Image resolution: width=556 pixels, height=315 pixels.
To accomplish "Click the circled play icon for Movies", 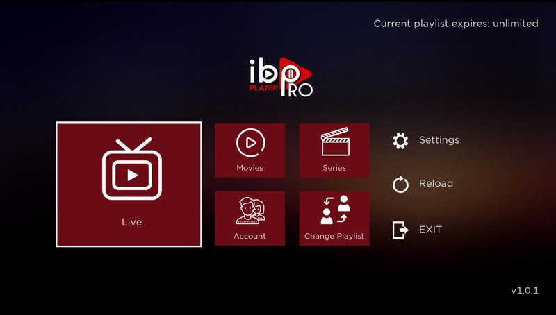I will tap(250, 144).
